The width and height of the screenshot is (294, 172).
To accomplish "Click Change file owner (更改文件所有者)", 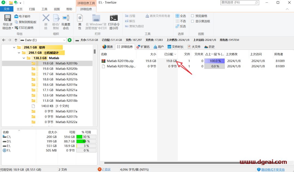I will [158, 16].
